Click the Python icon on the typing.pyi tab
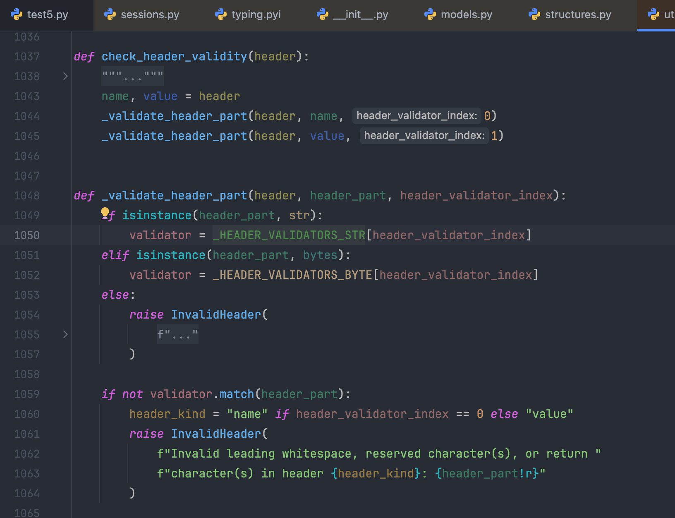675x518 pixels. coord(221,14)
